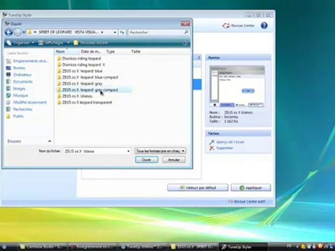
Task: Switch to TuneUp Styler taskbar button
Action: 244,247
